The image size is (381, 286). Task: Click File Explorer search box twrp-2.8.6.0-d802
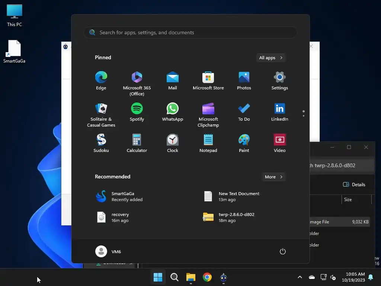(x=342, y=165)
